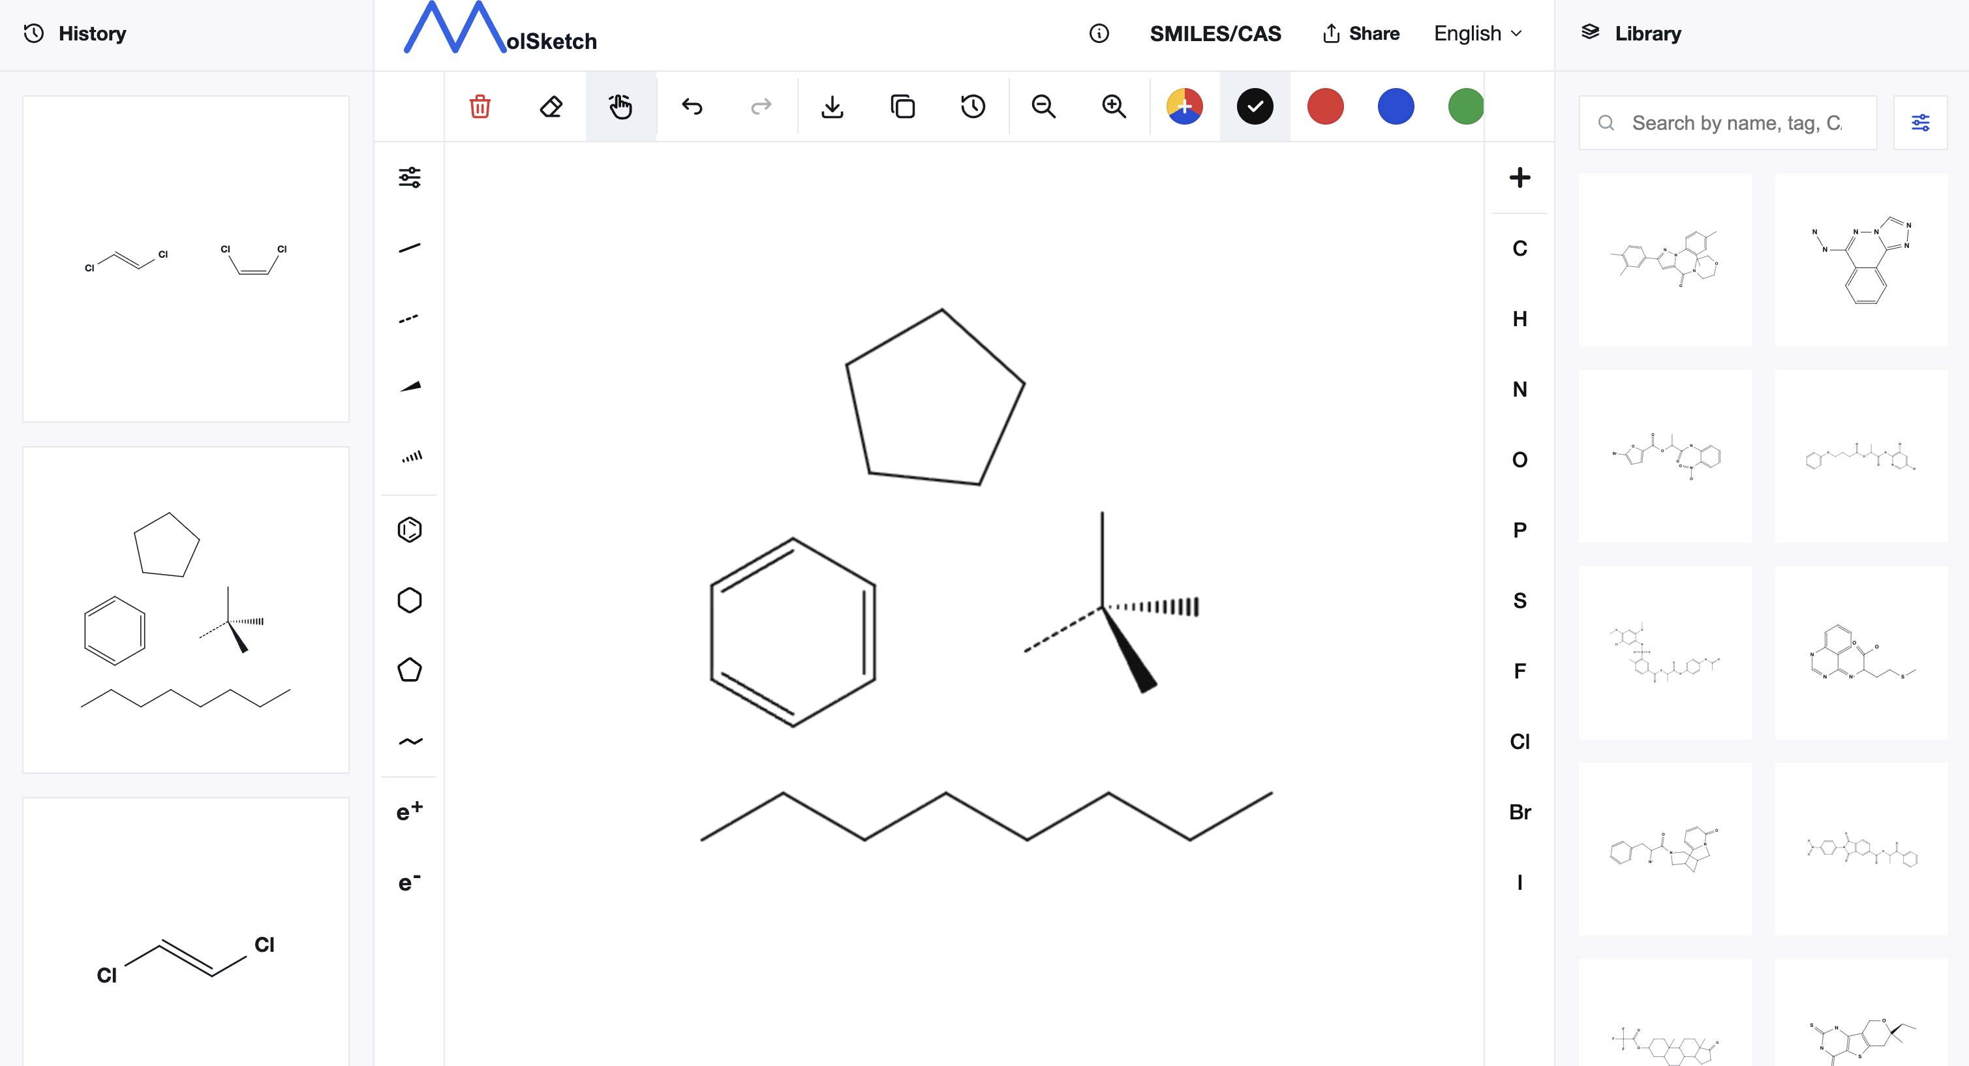Click the octane zigzag chain on canvas
The width and height of the screenshot is (1969, 1066).
986,816
